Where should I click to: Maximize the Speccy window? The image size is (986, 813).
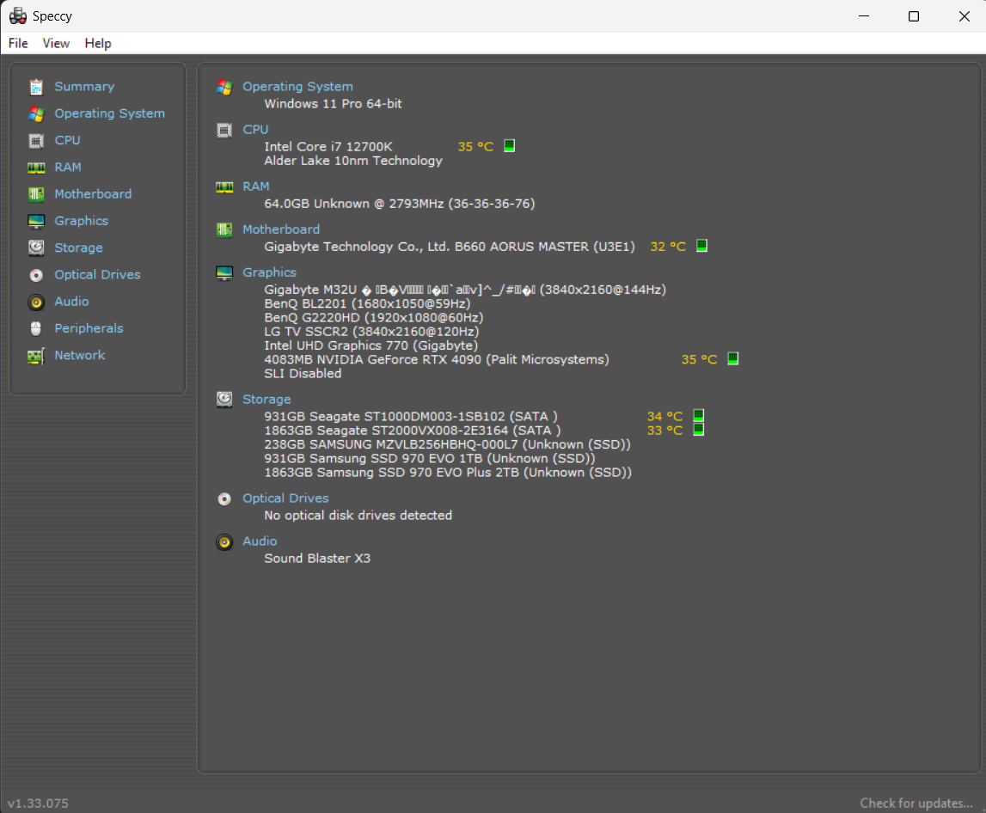(914, 15)
